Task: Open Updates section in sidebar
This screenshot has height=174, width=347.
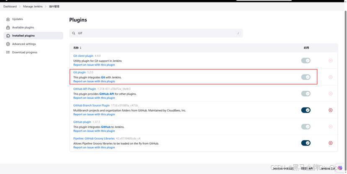Action: 18,19
